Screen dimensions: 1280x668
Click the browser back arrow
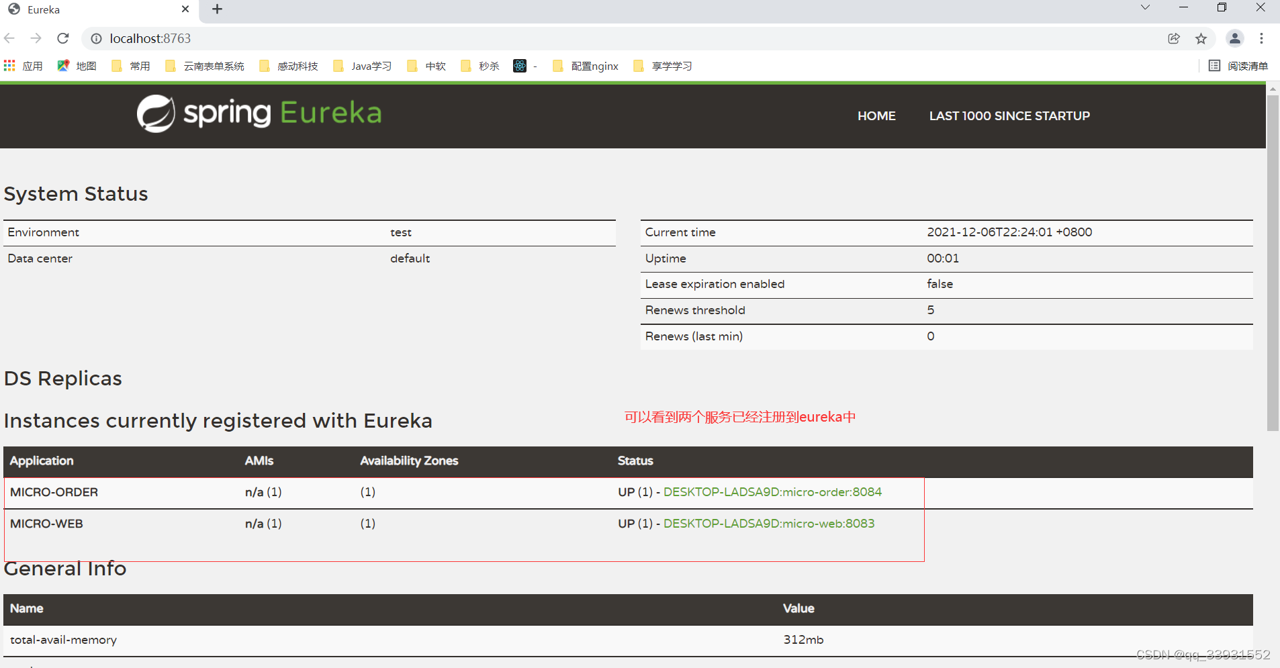point(9,38)
